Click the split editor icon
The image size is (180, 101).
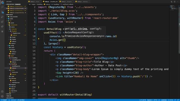[x=174, y=2]
